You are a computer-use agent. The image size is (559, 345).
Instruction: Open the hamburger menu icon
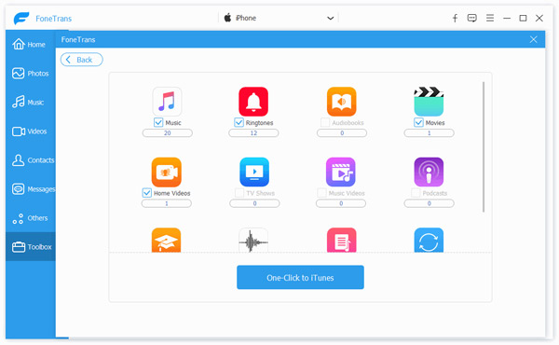click(x=490, y=19)
